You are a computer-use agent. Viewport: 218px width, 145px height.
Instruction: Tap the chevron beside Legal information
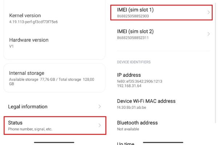(100, 107)
